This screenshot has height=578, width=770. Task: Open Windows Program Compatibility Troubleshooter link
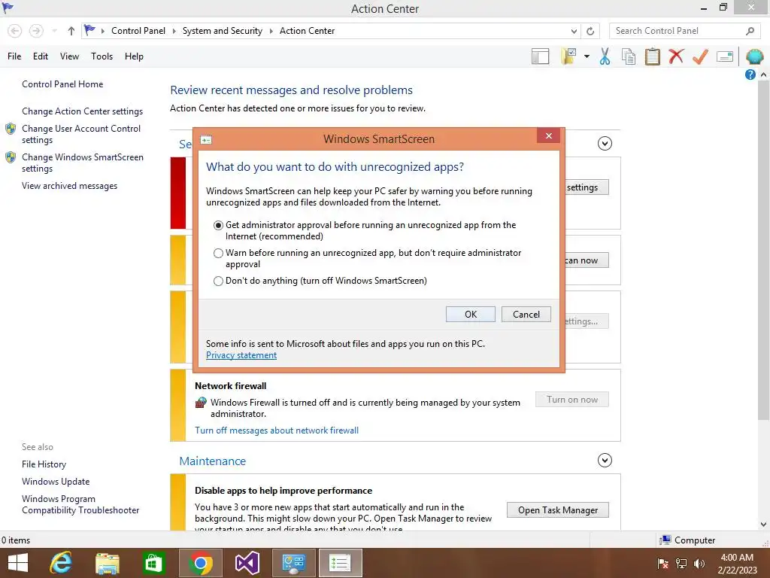80,505
